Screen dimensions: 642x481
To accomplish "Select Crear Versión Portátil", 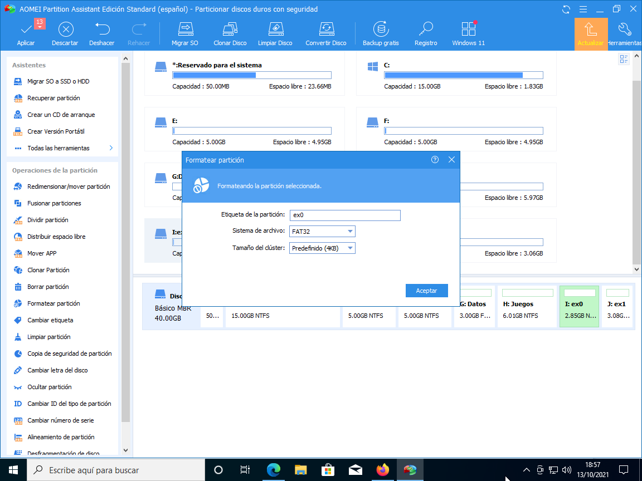I will (56, 131).
